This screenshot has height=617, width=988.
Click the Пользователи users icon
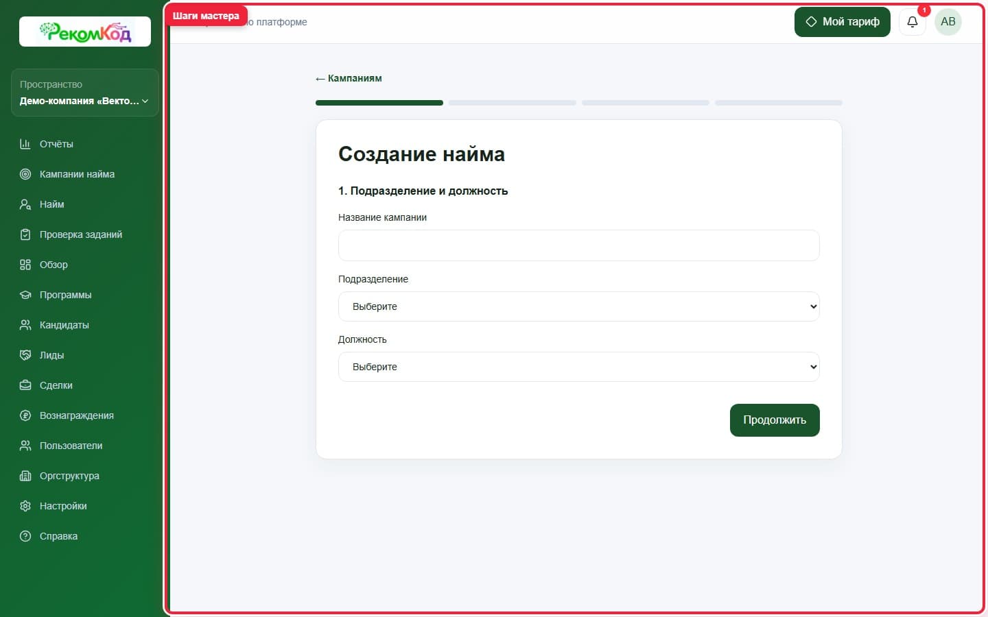(25, 446)
